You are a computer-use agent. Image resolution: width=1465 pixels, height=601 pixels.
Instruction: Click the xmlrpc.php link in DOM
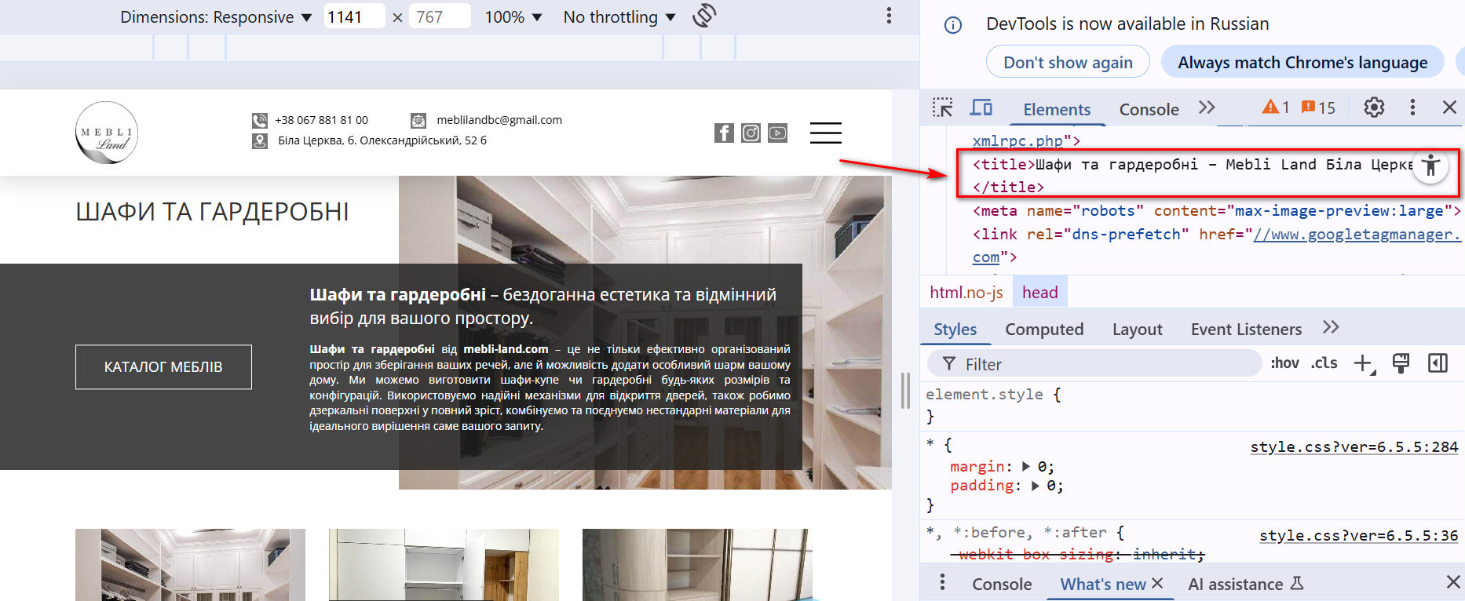point(1017,140)
